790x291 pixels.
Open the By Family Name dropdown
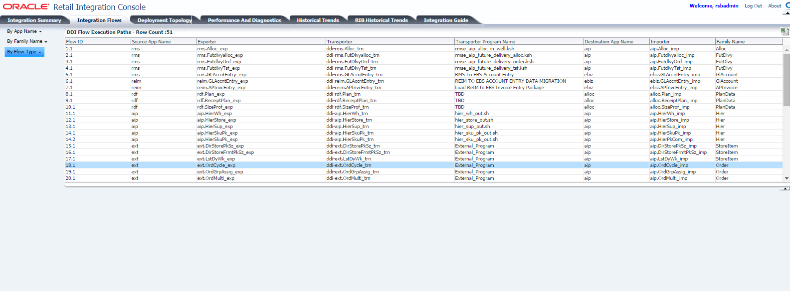coord(27,41)
